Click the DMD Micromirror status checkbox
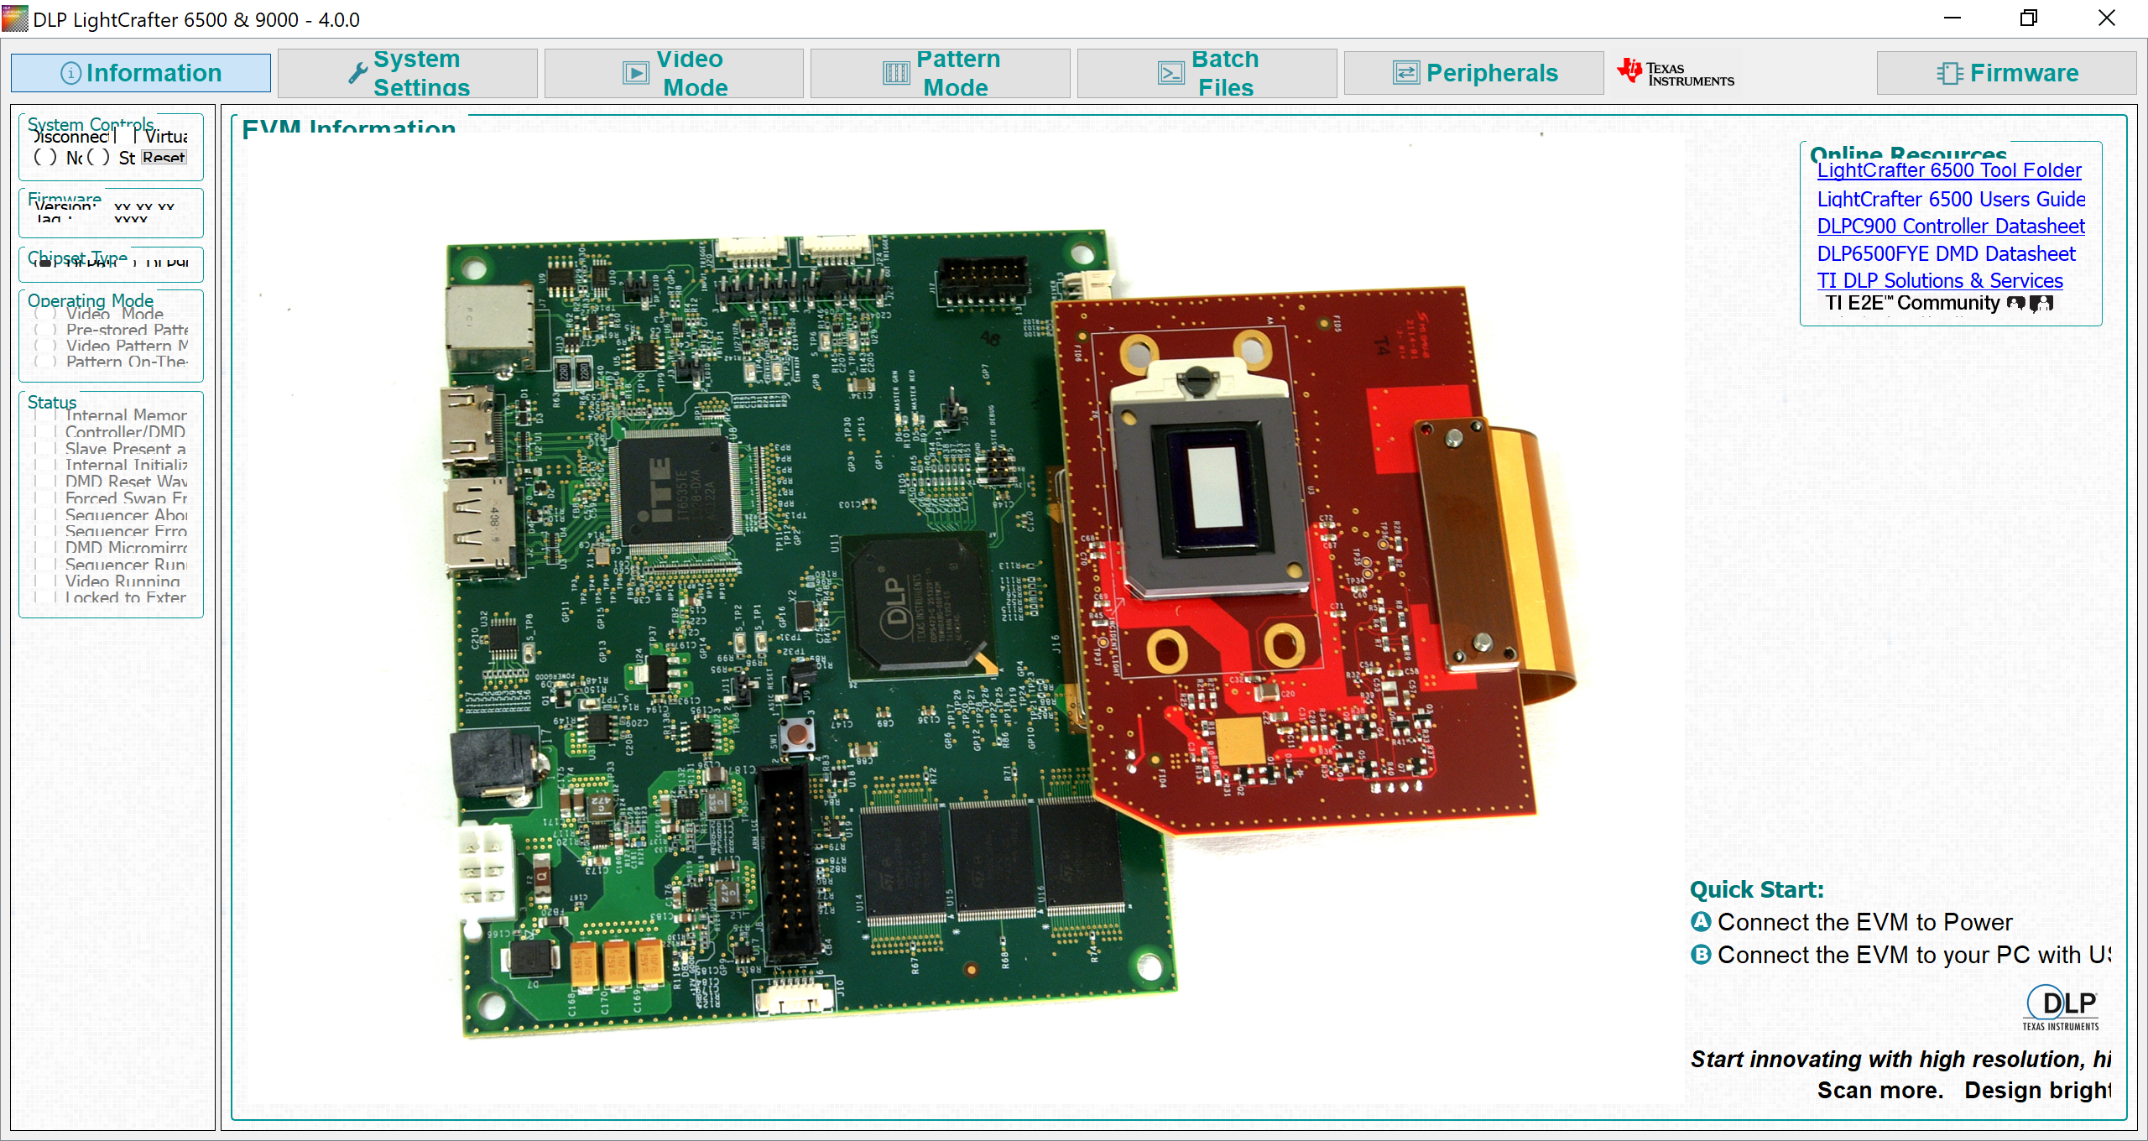 [x=45, y=548]
